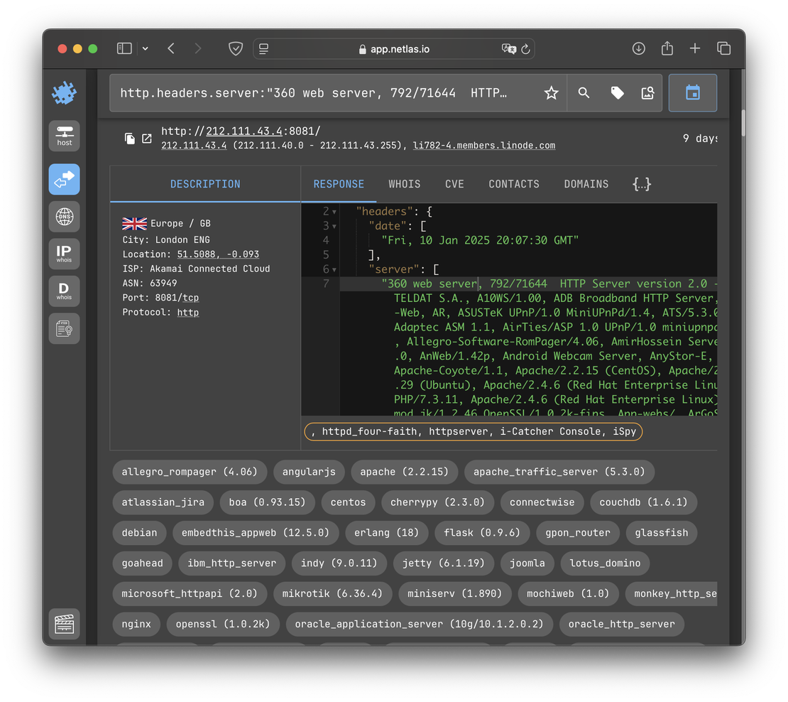Click the Netlas logo in the sidebar
Screen dimensions: 788x702
[64, 92]
